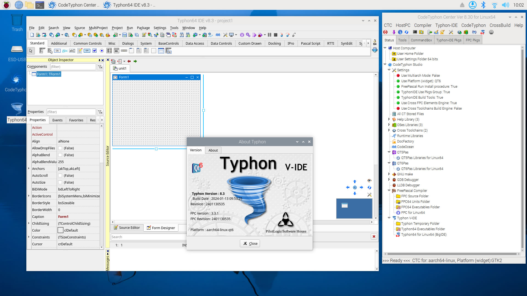Click the STOP sign icon in CodeTyphon Center
The height and width of the screenshot is (296, 527).
coord(491,32)
